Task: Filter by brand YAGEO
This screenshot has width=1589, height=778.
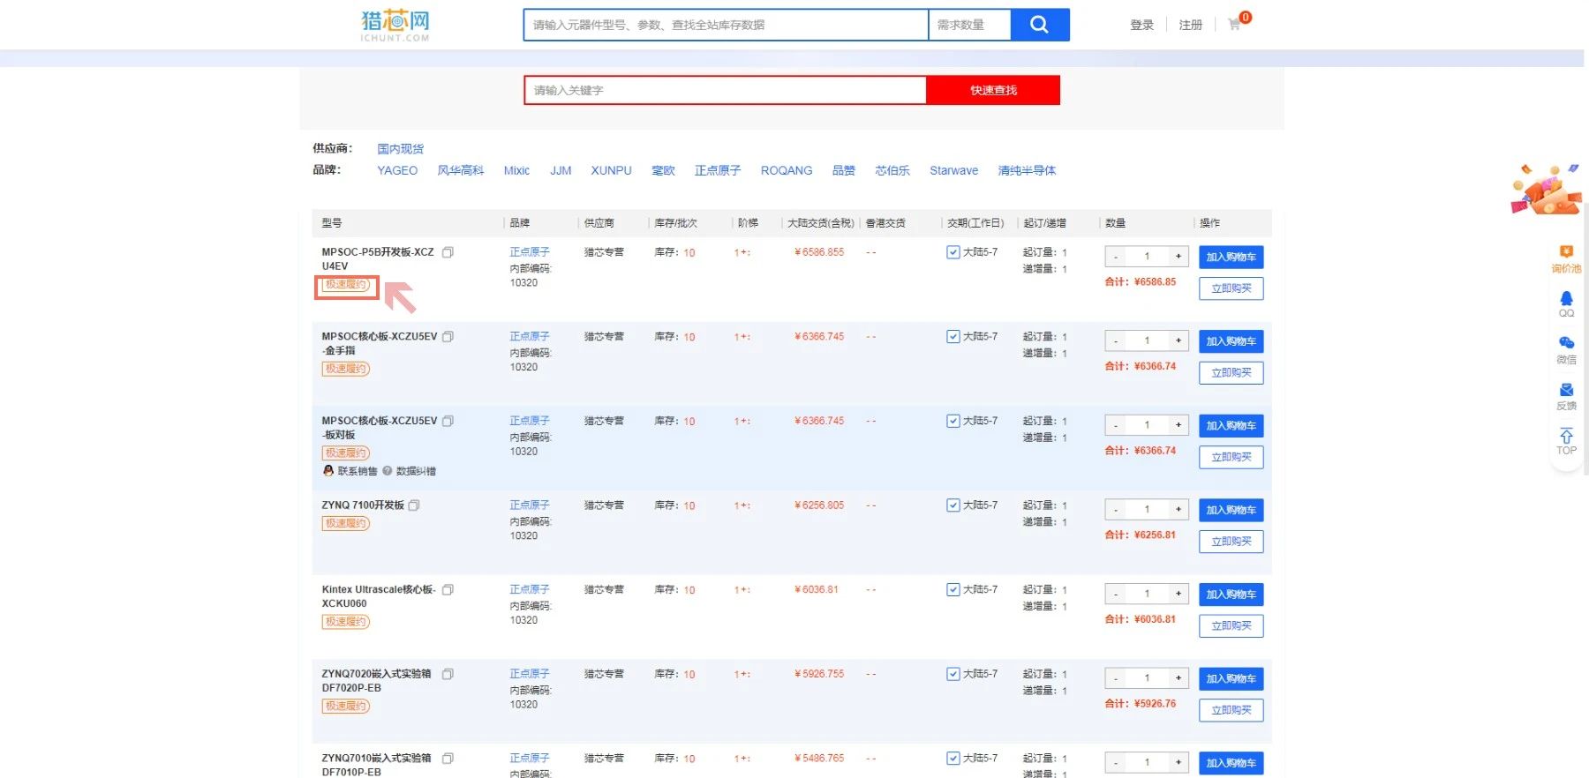Action: (397, 170)
